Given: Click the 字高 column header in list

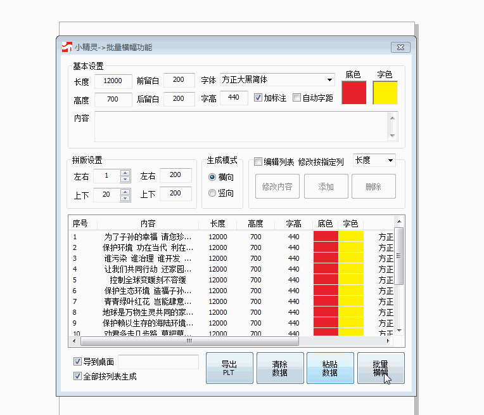Looking at the screenshot, I should tap(293, 223).
